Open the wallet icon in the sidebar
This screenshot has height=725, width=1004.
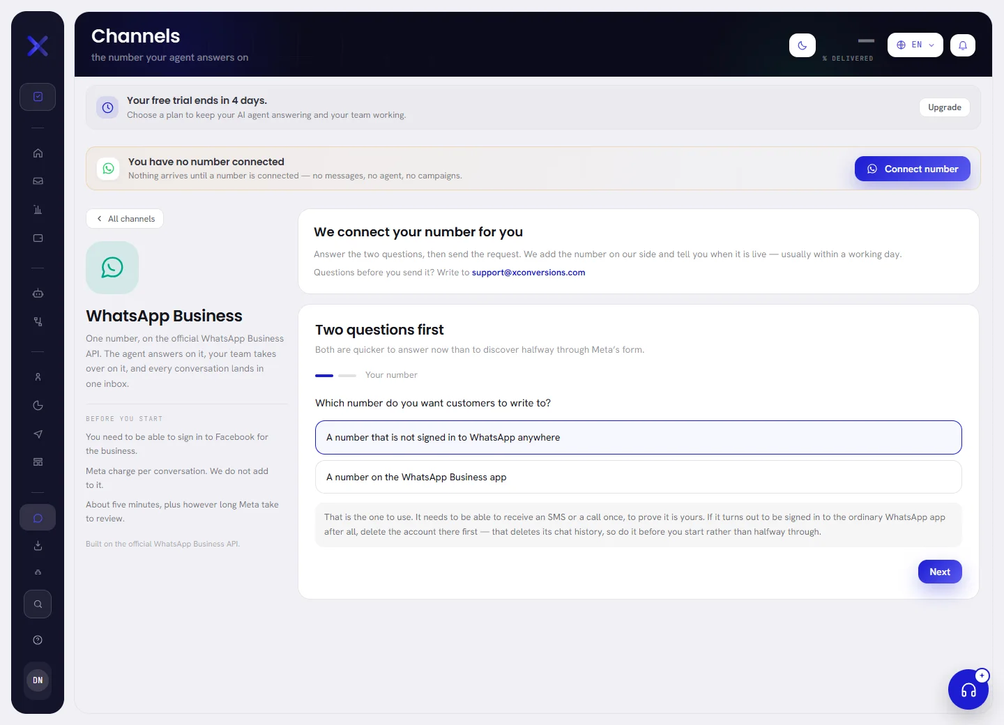[x=38, y=238]
